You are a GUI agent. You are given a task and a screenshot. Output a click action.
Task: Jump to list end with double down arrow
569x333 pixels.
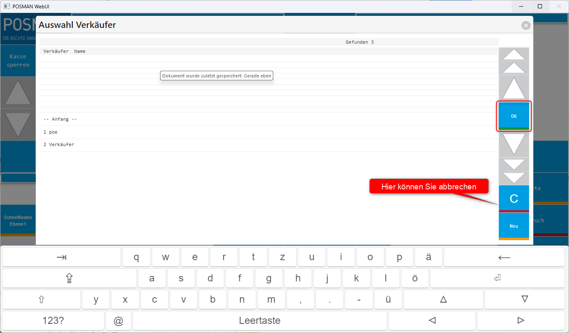tap(514, 171)
